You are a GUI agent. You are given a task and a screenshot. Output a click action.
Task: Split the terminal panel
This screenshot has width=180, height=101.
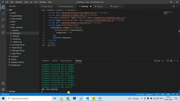168,61
